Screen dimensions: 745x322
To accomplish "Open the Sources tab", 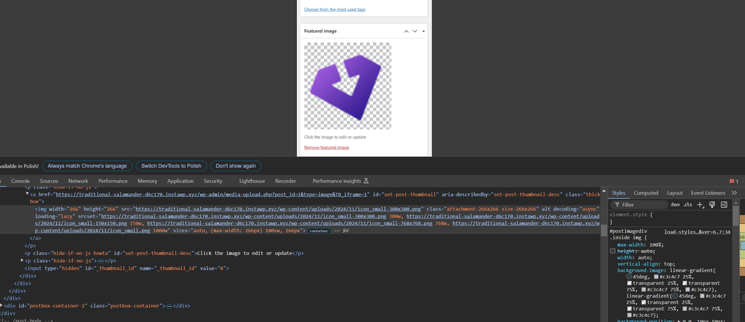I will tap(49, 181).
